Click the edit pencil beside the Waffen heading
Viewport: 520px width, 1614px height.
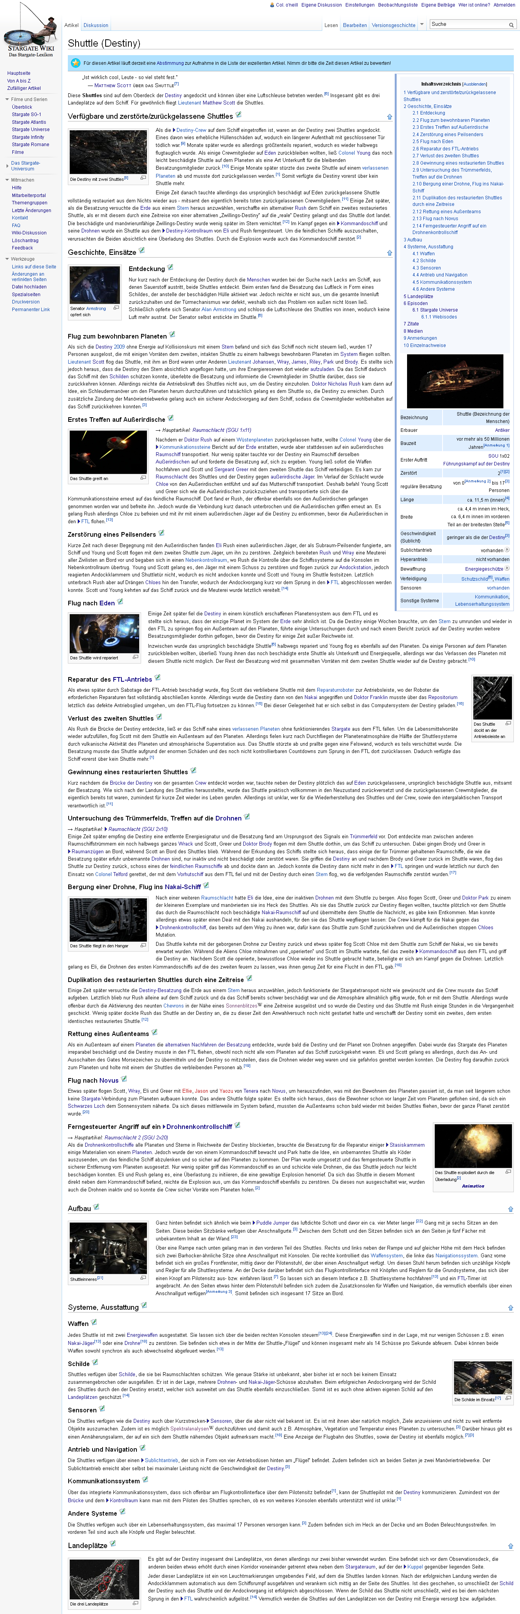tap(94, 1322)
